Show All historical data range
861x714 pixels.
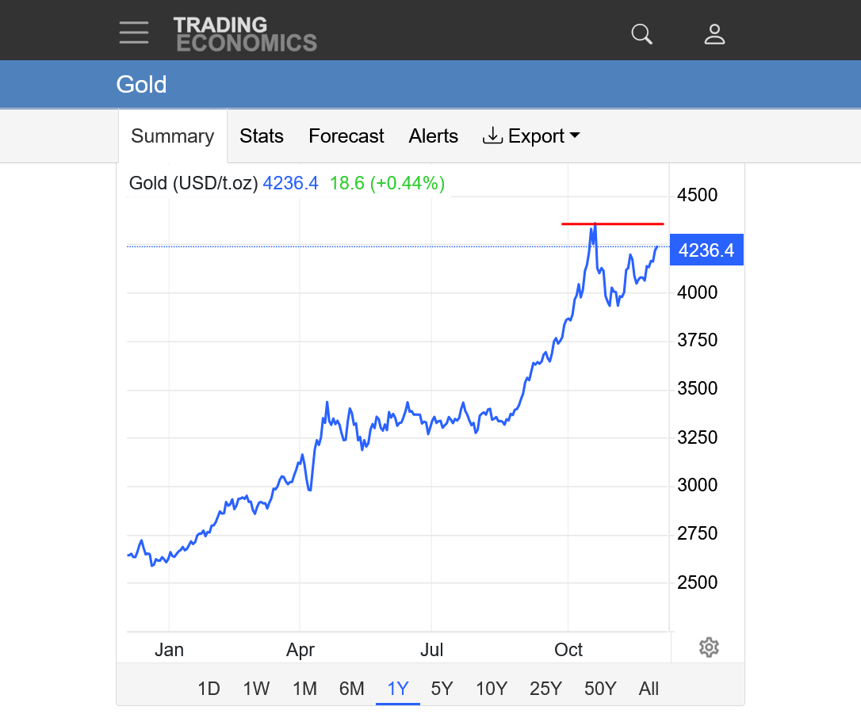pos(649,689)
